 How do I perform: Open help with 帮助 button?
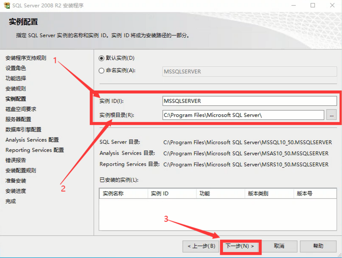pos(318,246)
